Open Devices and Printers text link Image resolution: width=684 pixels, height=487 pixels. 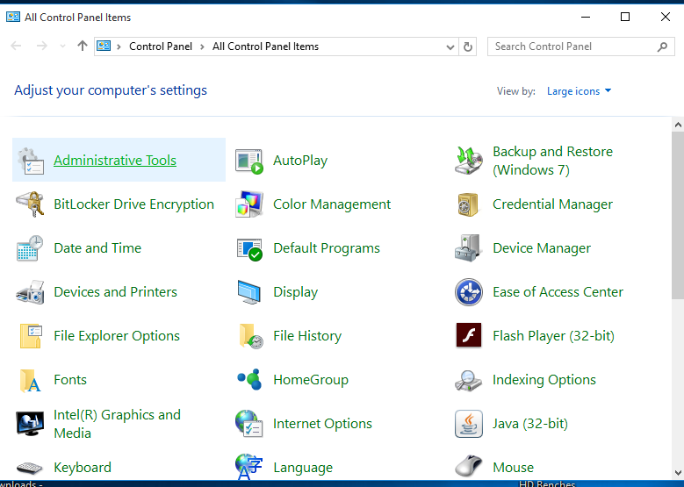tap(116, 292)
